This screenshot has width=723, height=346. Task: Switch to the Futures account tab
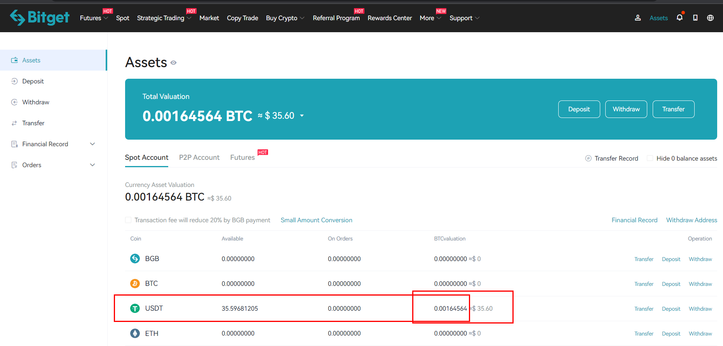(x=242, y=157)
